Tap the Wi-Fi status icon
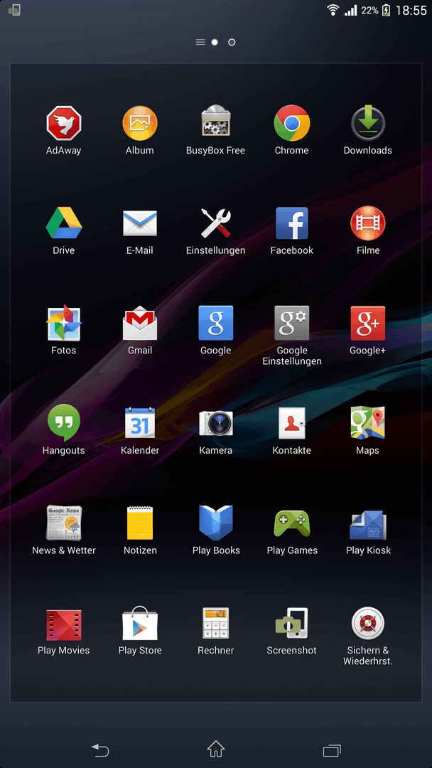Viewport: 432px width, 768px height. pos(333,10)
